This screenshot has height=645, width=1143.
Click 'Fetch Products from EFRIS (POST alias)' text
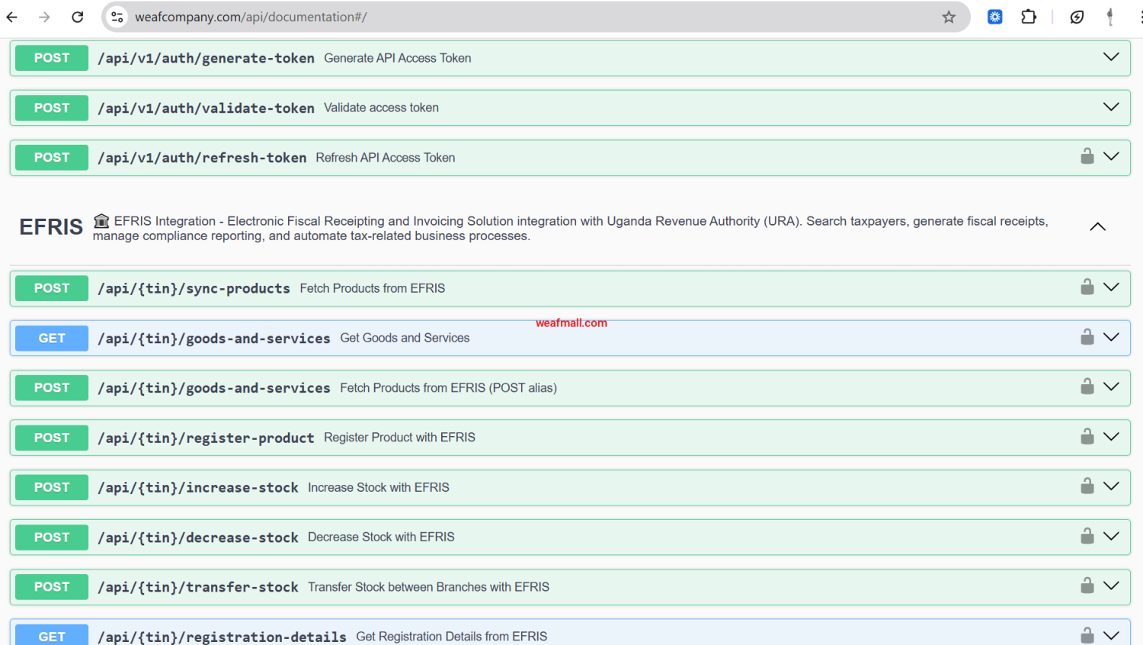448,388
